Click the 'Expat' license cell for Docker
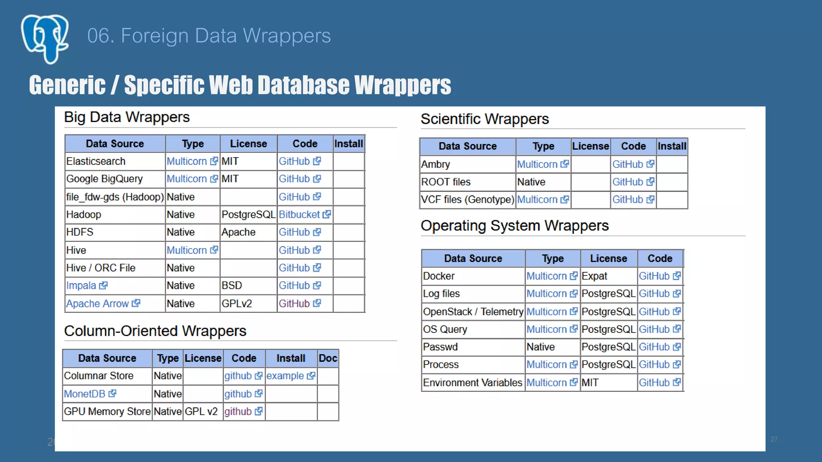This screenshot has width=822, height=462. pyautogui.click(x=608, y=276)
